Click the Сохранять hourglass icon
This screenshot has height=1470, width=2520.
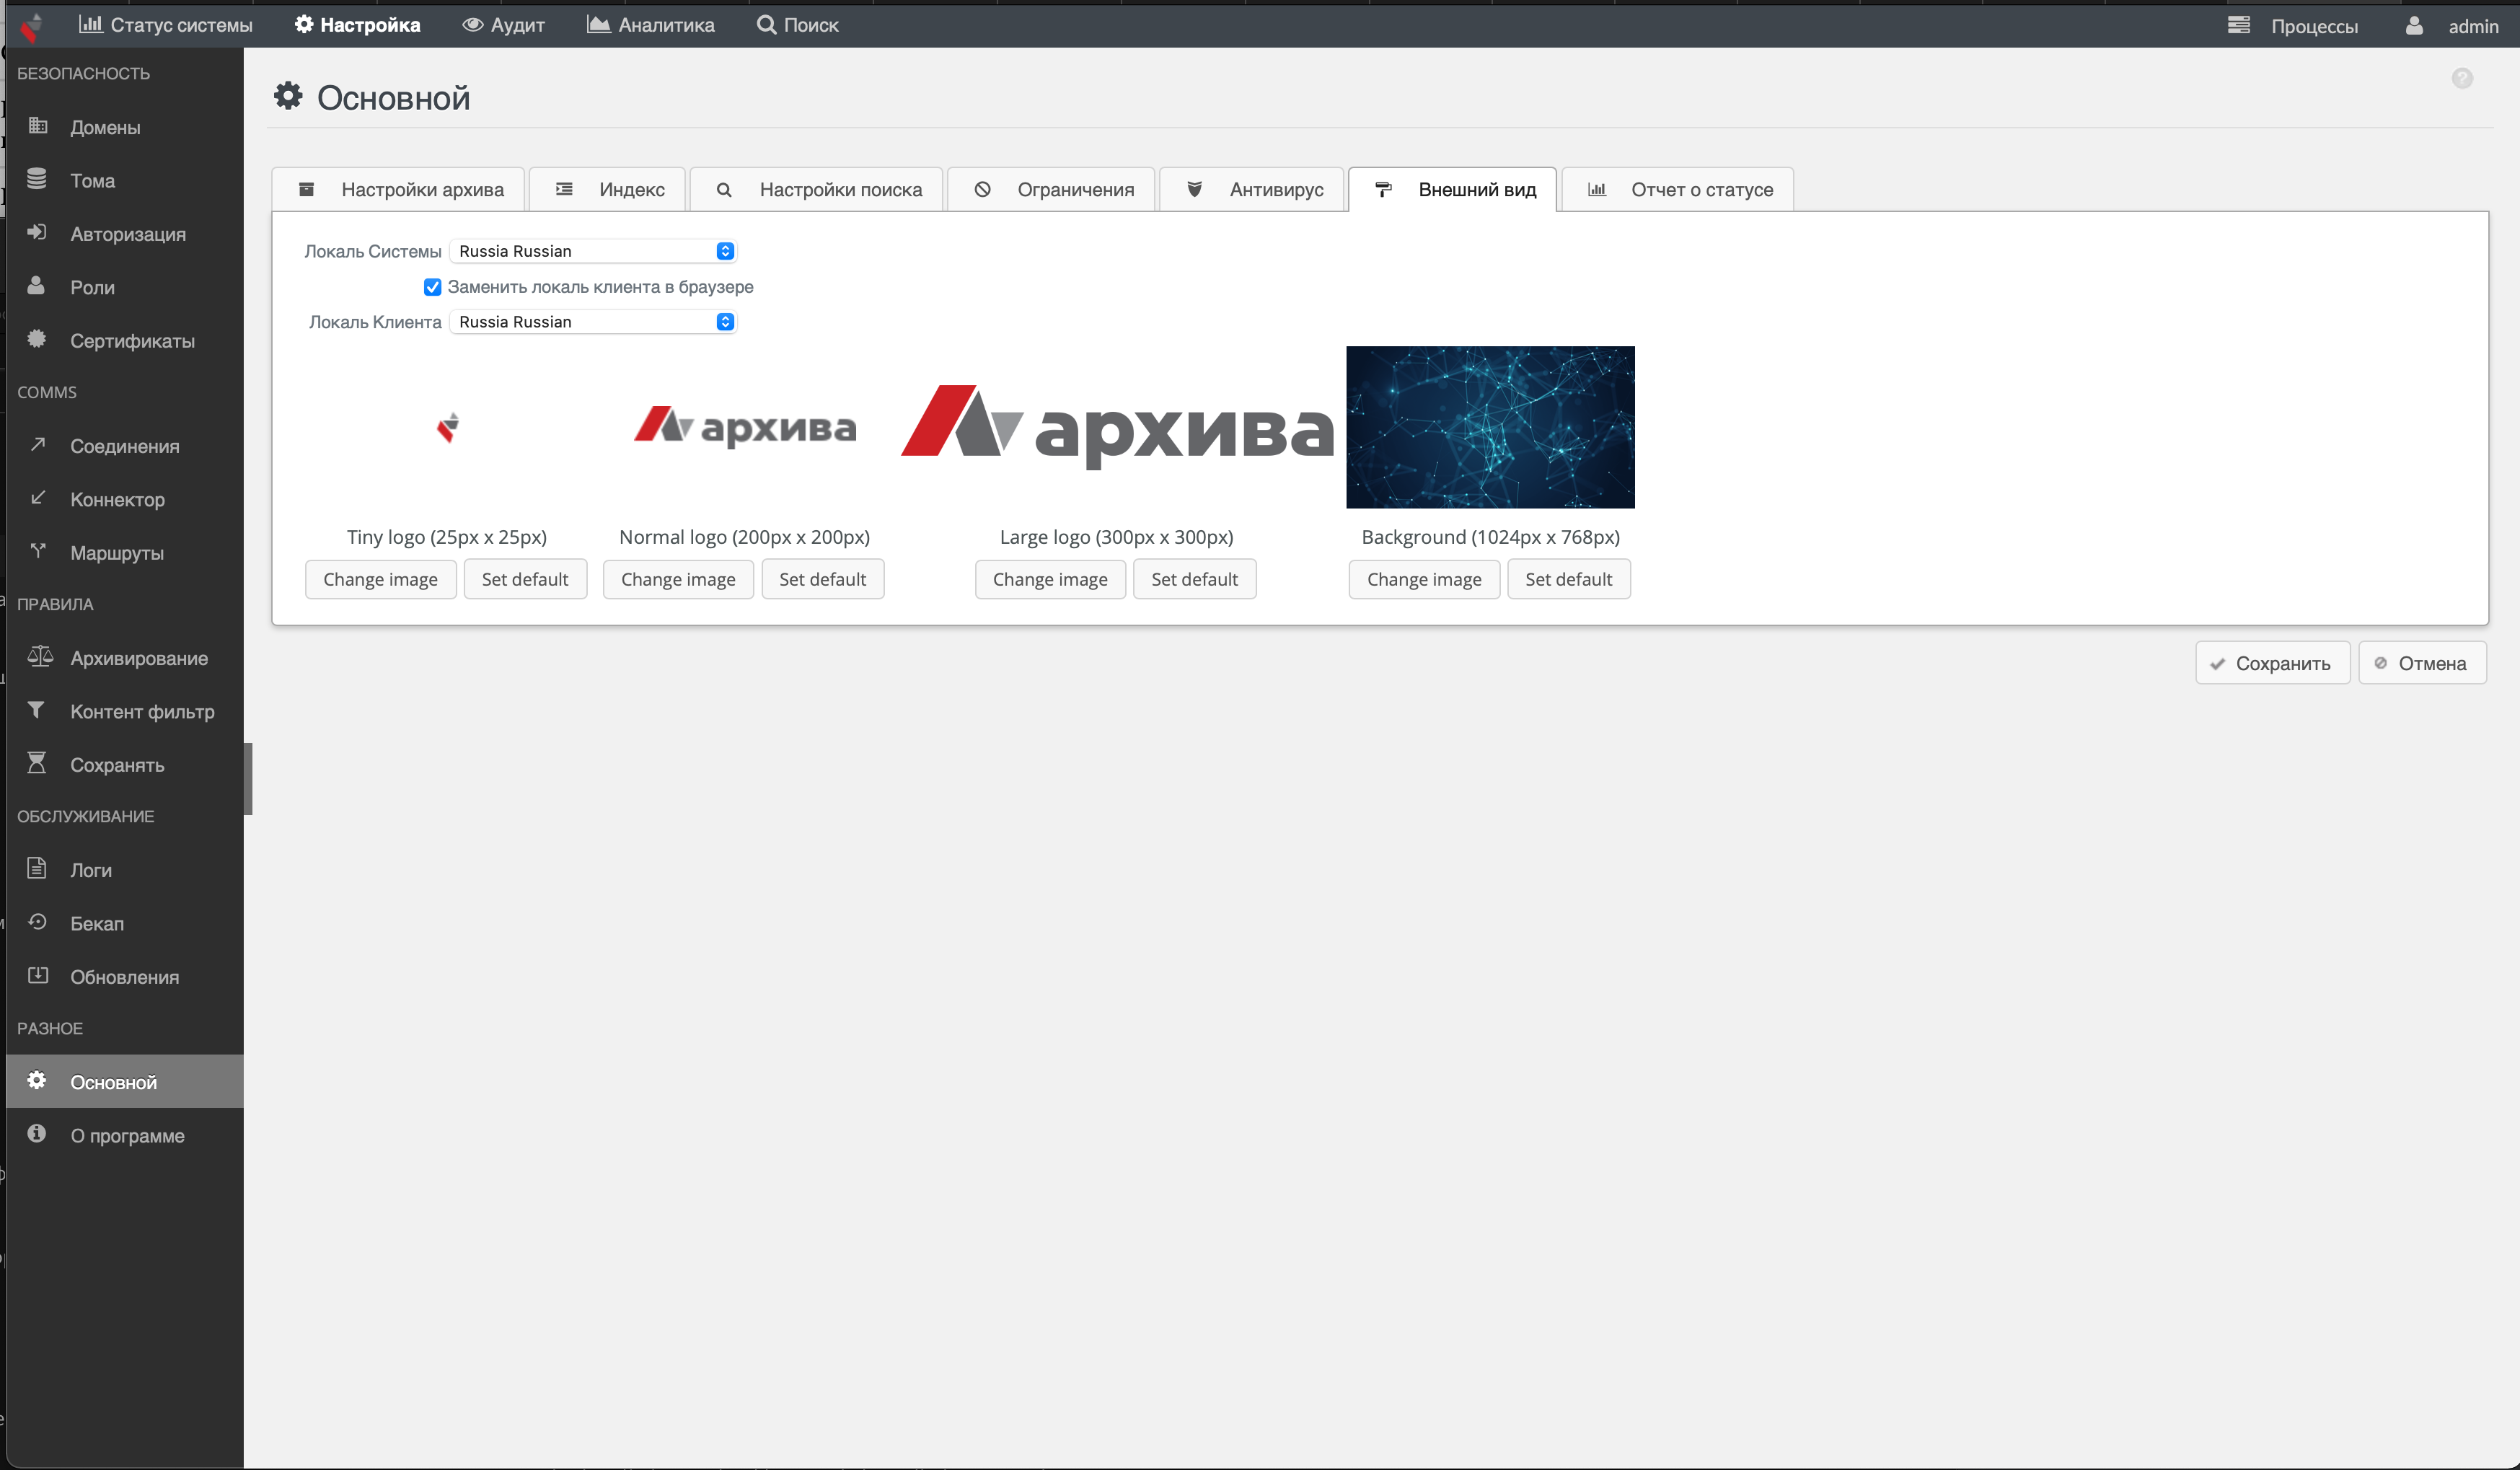pos(37,763)
